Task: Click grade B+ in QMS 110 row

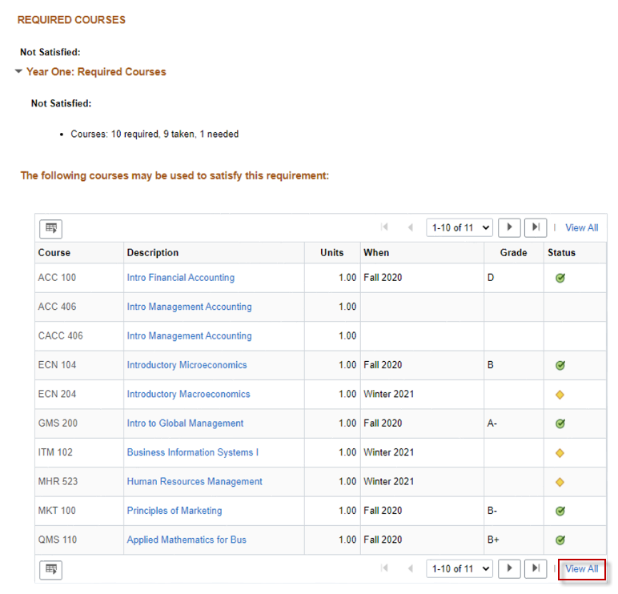Action: [x=493, y=540]
